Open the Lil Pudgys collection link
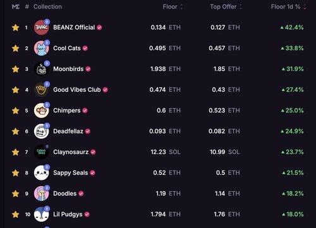This screenshot has height=228, width=316. (68, 215)
